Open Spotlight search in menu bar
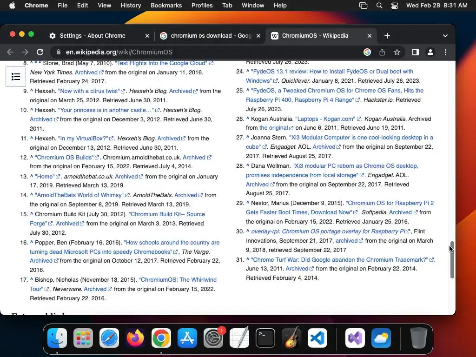The height and width of the screenshot is (357, 476). pyautogui.click(x=379, y=5)
